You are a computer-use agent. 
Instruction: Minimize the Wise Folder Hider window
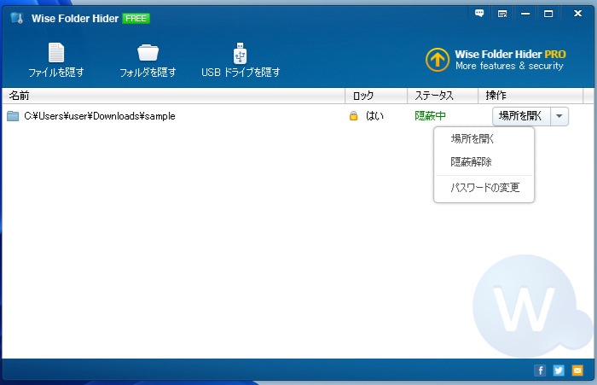pos(525,14)
